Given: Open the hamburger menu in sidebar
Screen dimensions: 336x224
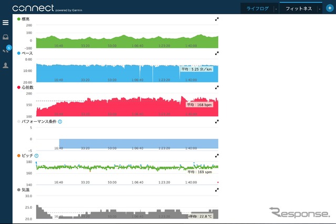Looking at the screenshot, I should (6, 23).
